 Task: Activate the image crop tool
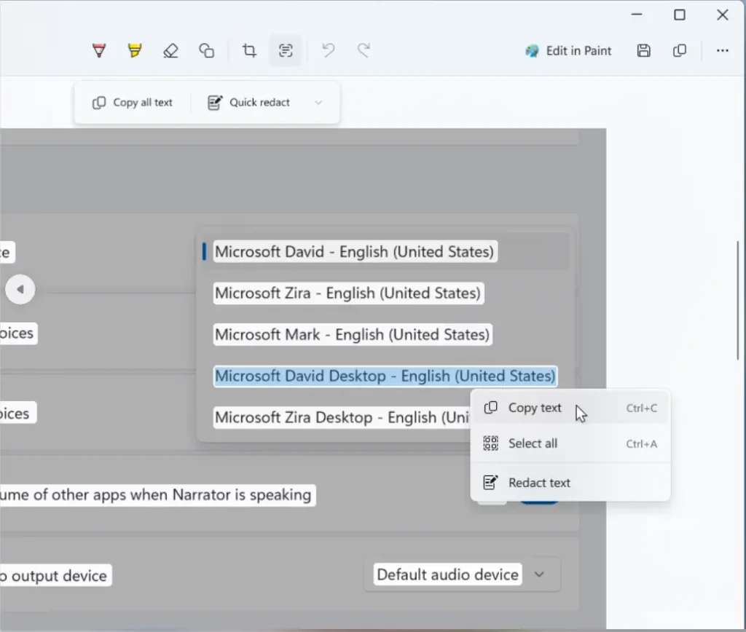(249, 50)
